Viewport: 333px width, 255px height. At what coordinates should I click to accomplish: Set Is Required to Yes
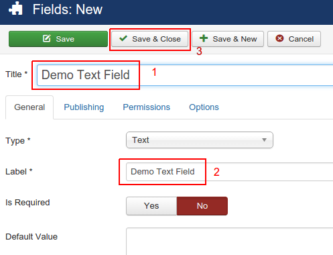tap(151, 206)
